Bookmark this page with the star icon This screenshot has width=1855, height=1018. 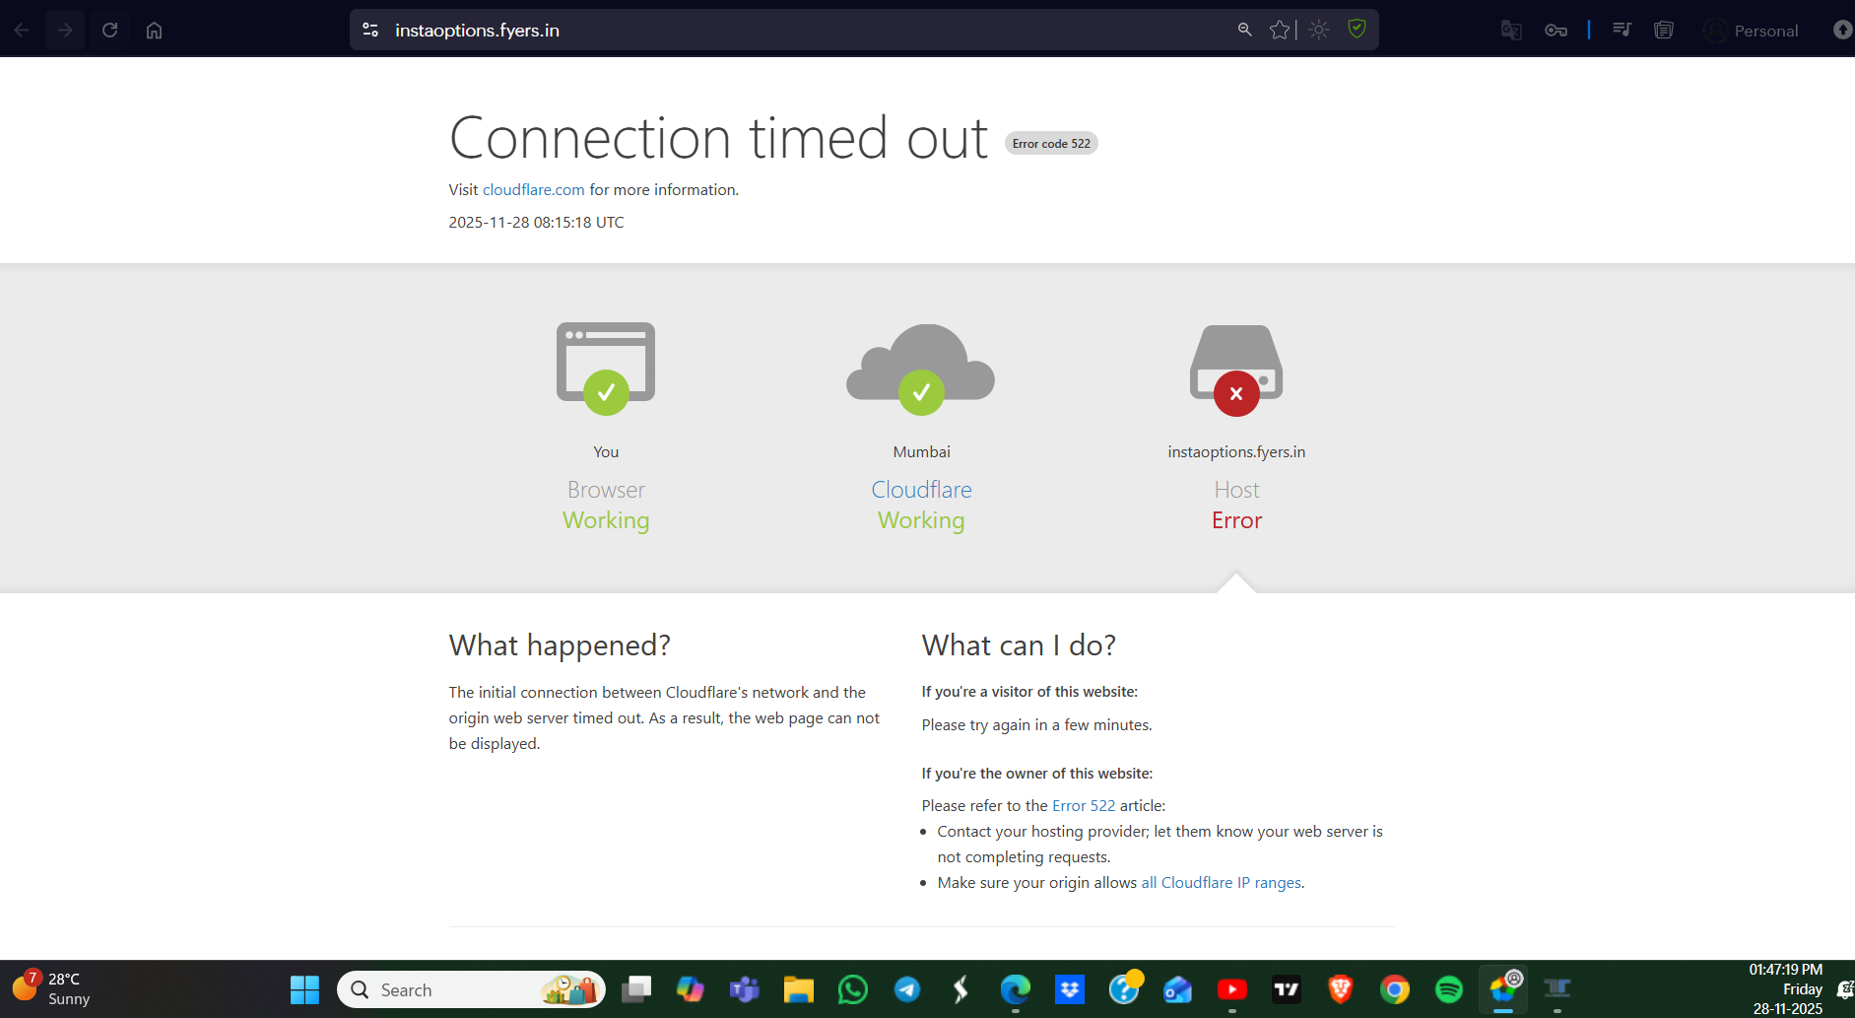point(1279,31)
